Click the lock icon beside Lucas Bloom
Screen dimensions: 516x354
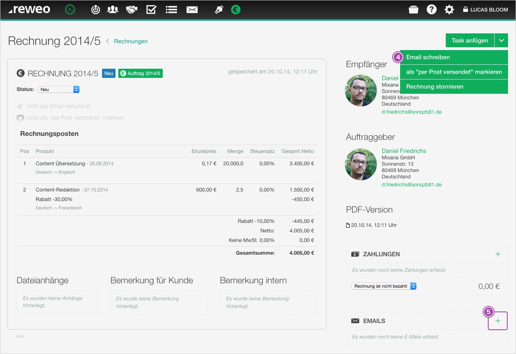tap(466, 10)
